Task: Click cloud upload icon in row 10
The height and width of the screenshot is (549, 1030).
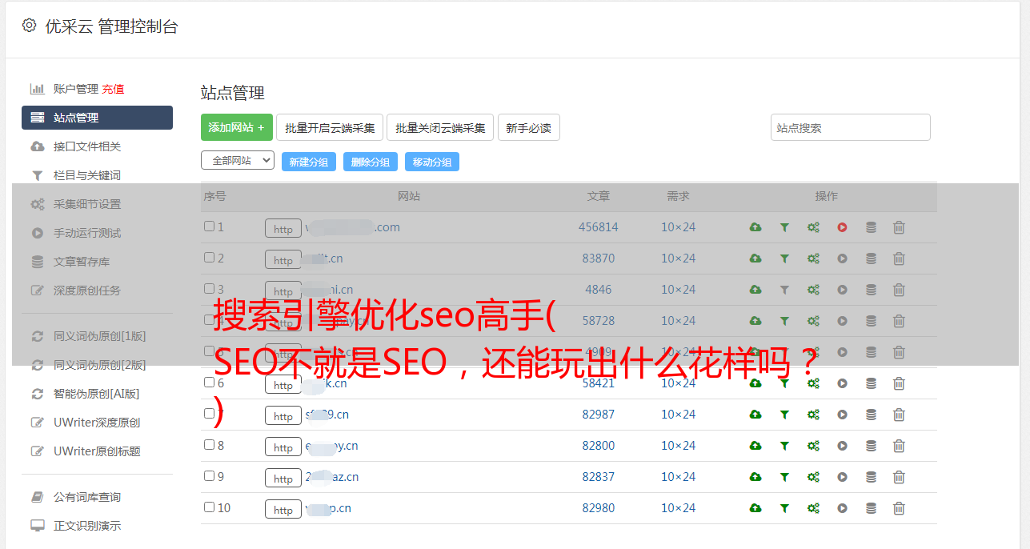Action: pos(755,508)
